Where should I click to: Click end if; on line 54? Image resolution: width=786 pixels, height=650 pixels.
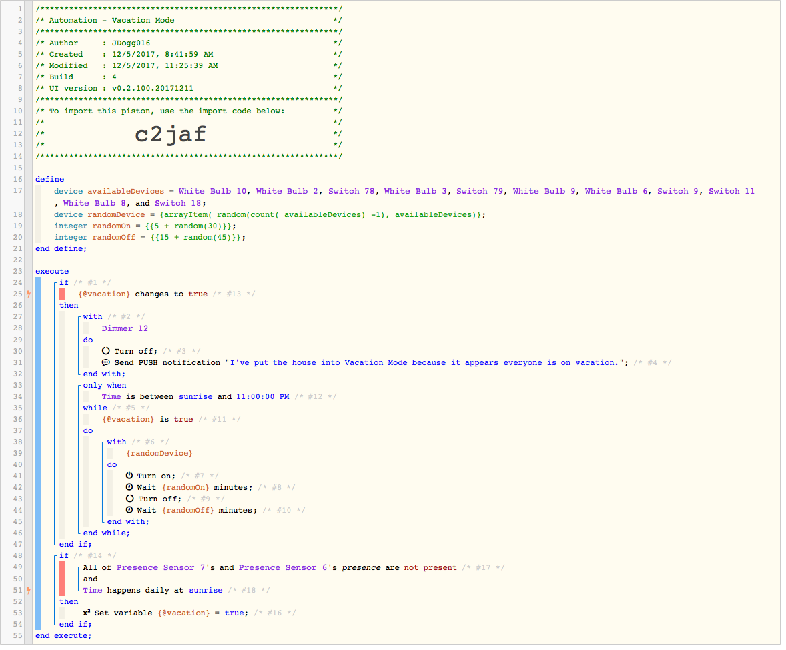[x=75, y=625]
